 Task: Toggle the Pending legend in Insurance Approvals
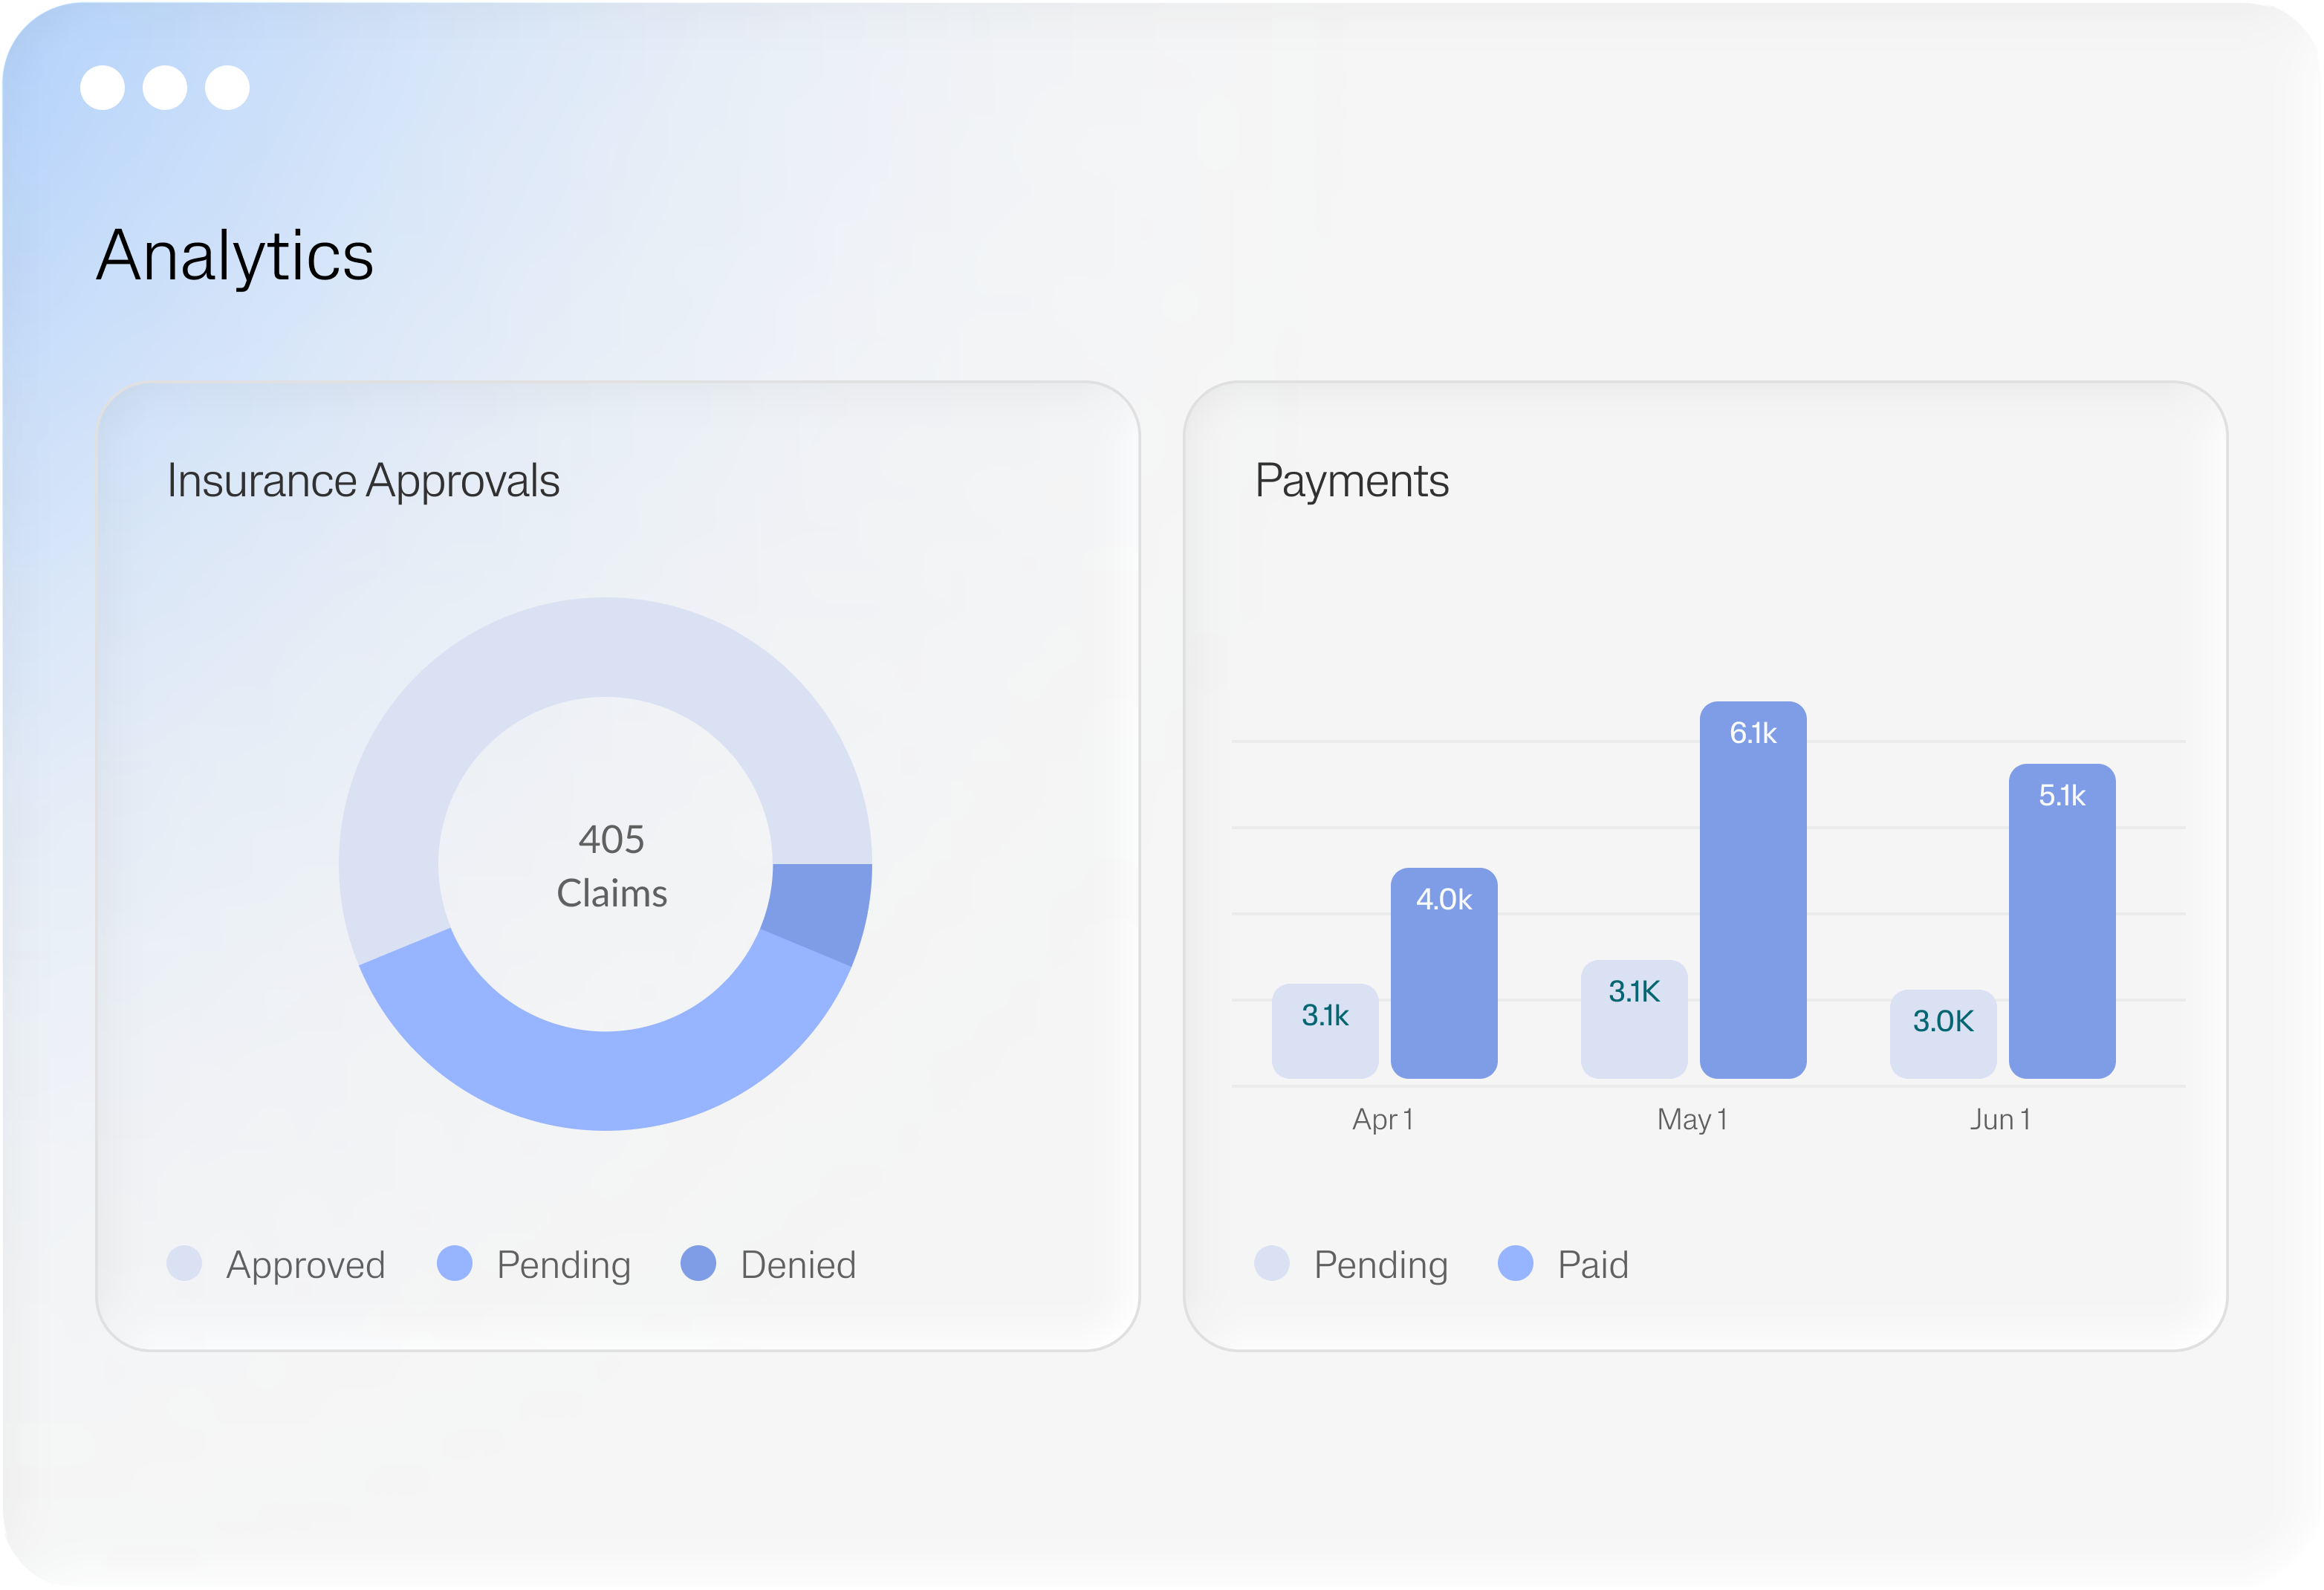563,1265
